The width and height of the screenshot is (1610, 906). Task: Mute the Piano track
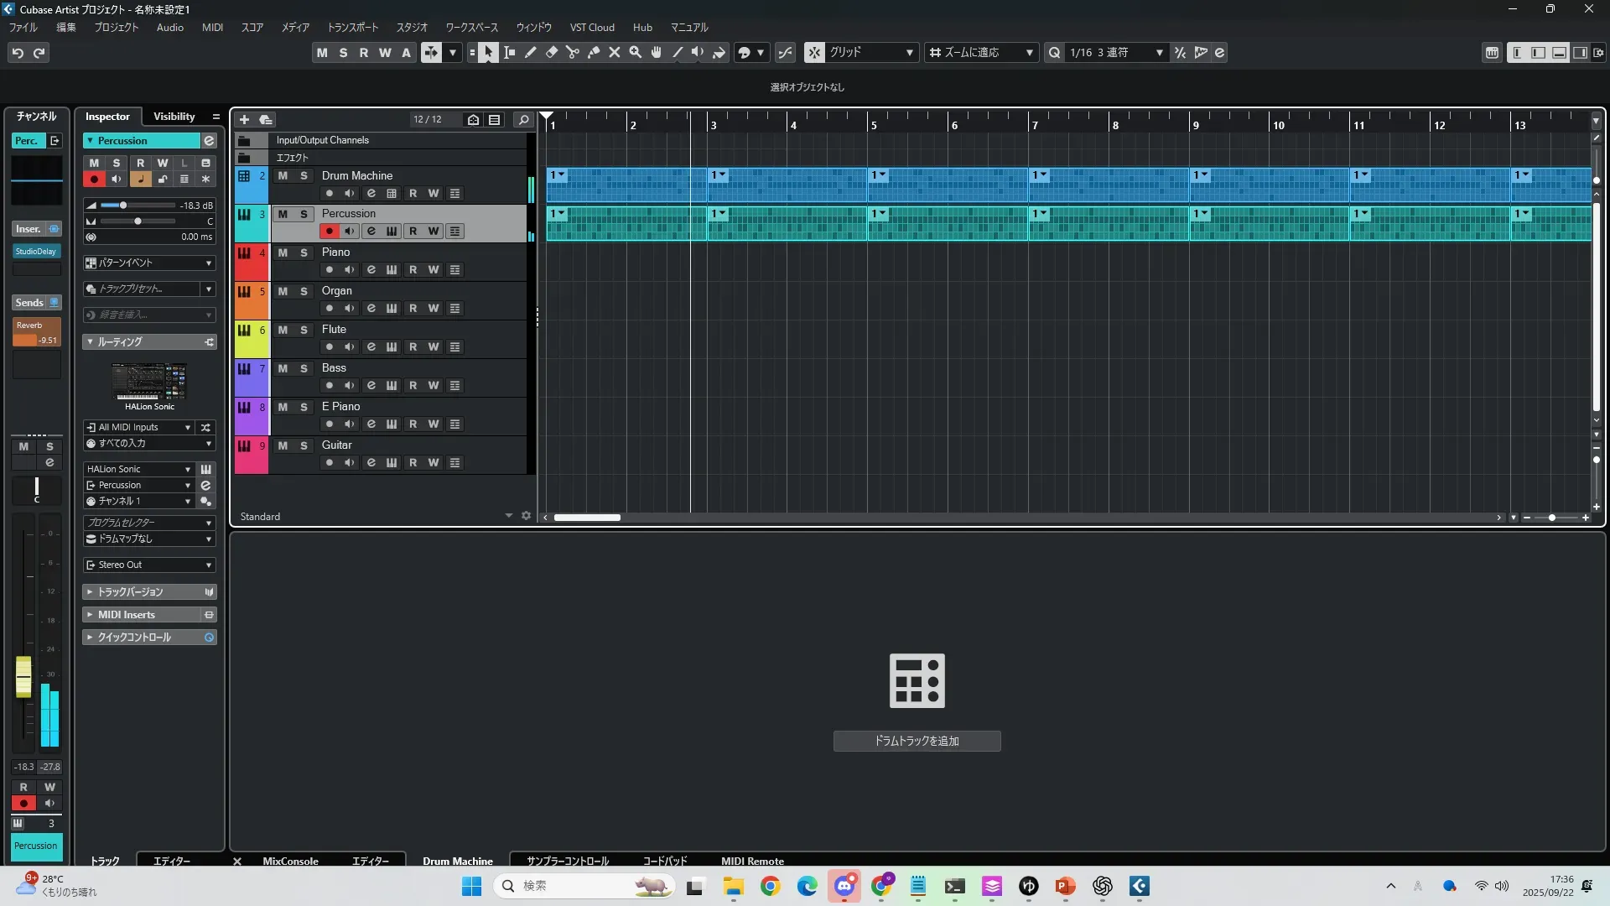coord(283,253)
